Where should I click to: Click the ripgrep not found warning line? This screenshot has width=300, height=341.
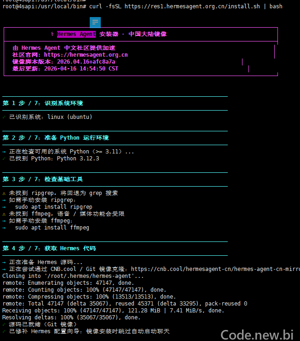[x=60, y=193]
